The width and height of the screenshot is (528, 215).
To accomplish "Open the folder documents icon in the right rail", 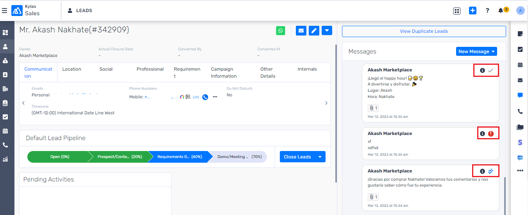I will (520, 127).
